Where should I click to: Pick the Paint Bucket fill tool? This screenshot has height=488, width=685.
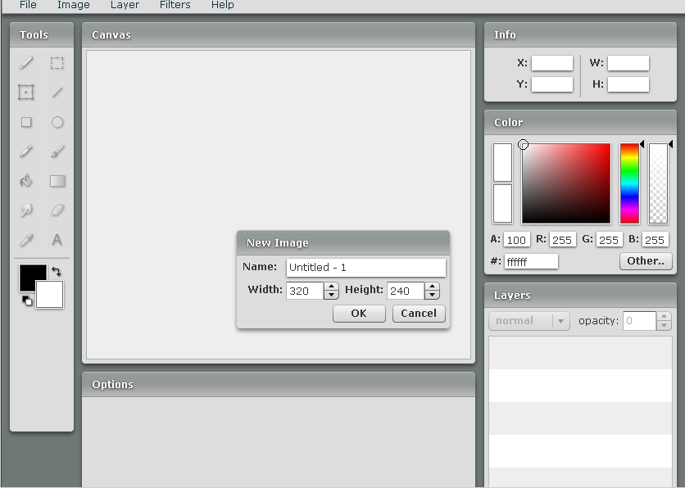click(26, 181)
